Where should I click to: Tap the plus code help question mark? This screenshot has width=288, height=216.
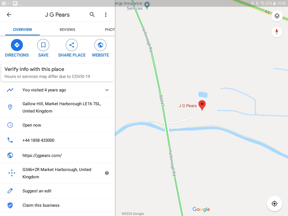coord(107,173)
